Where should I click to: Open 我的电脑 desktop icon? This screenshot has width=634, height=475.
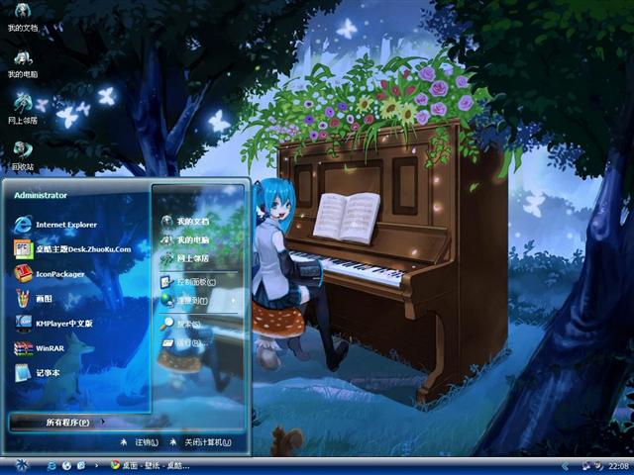coord(23,63)
